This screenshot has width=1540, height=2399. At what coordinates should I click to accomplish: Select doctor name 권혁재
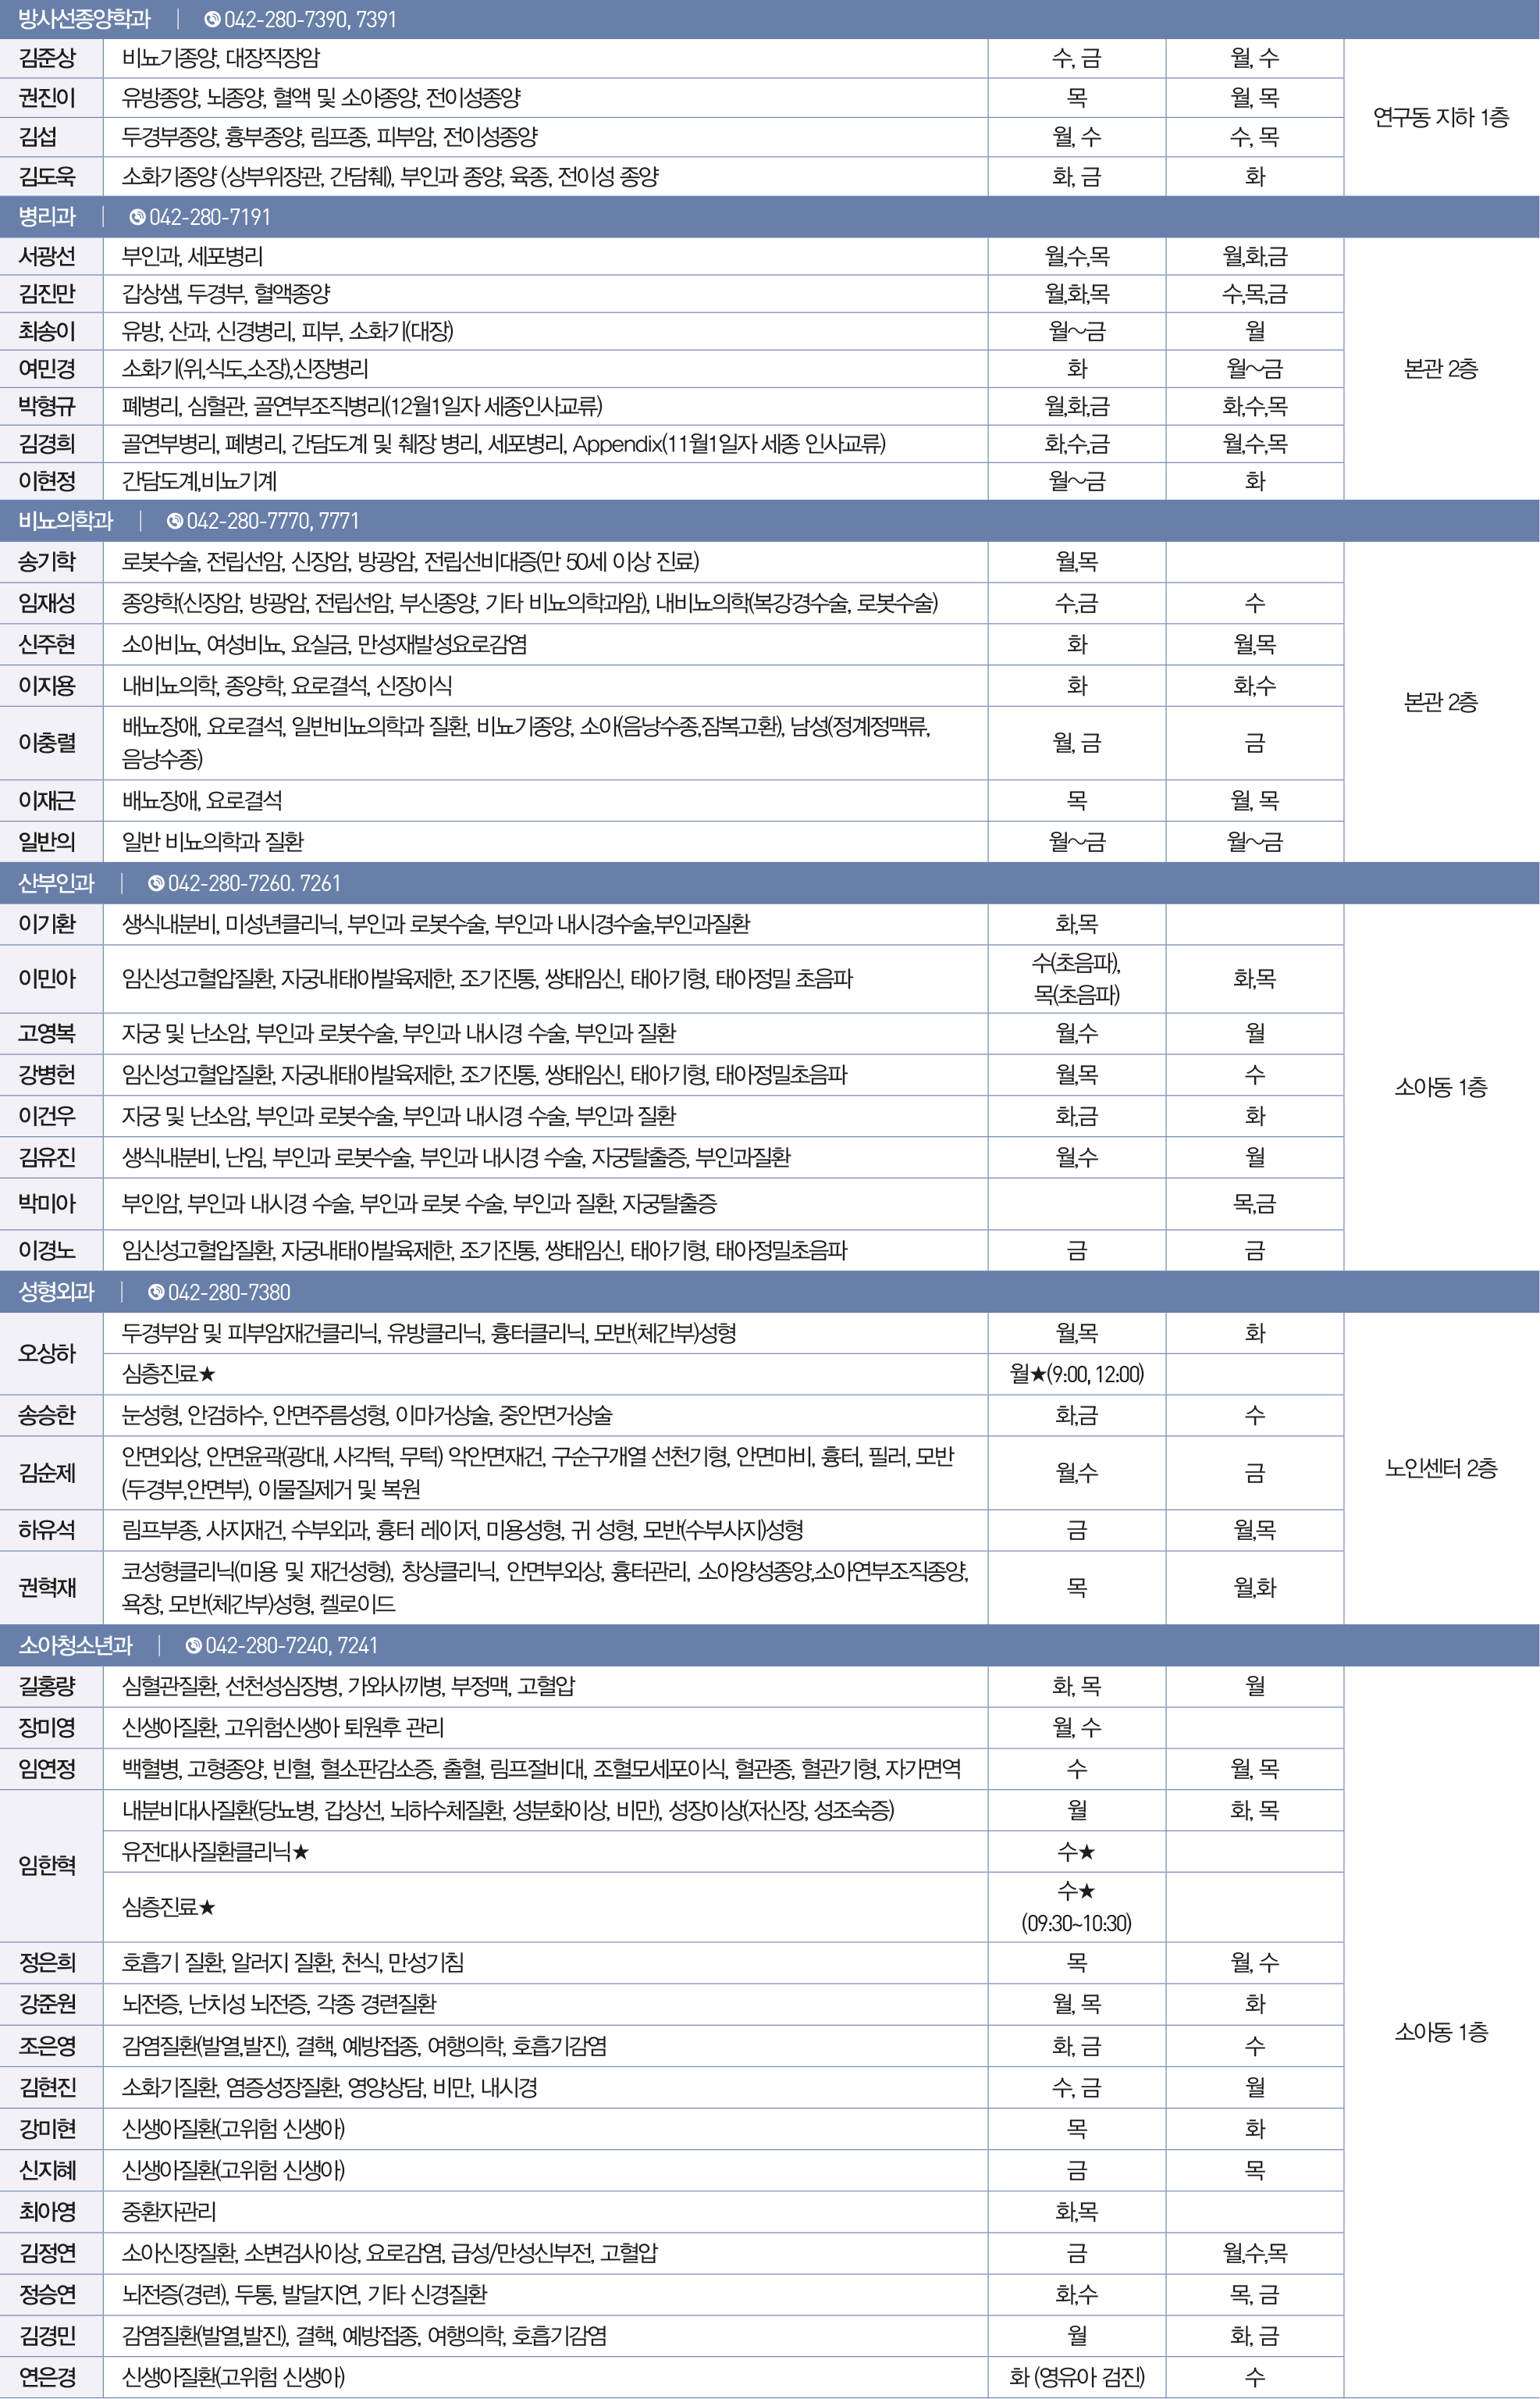pos(47,1588)
